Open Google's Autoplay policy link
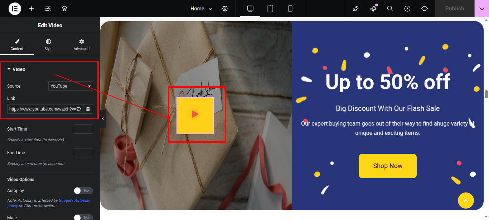This screenshot has height=220, width=489. (x=74, y=201)
